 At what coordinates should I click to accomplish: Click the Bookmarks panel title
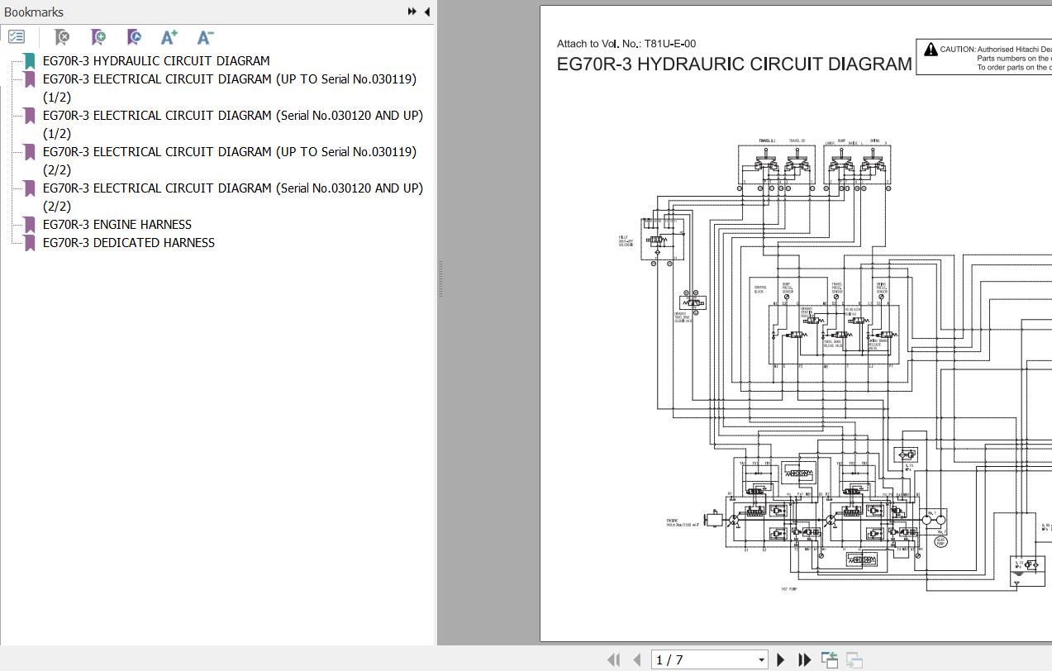[34, 12]
